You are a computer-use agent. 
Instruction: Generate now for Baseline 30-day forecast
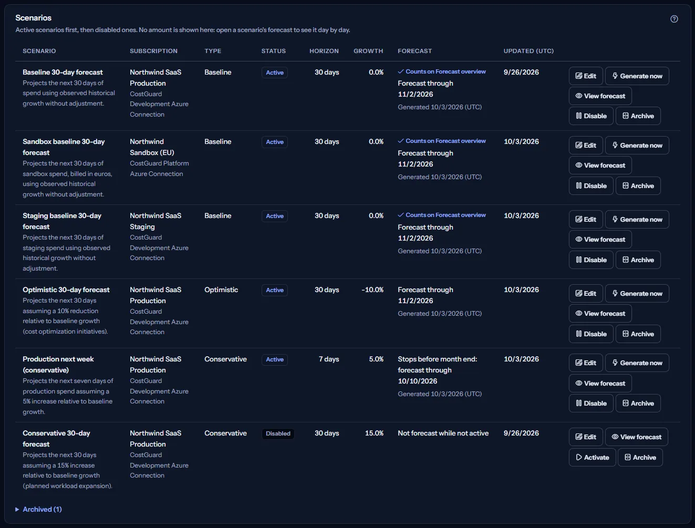point(637,76)
